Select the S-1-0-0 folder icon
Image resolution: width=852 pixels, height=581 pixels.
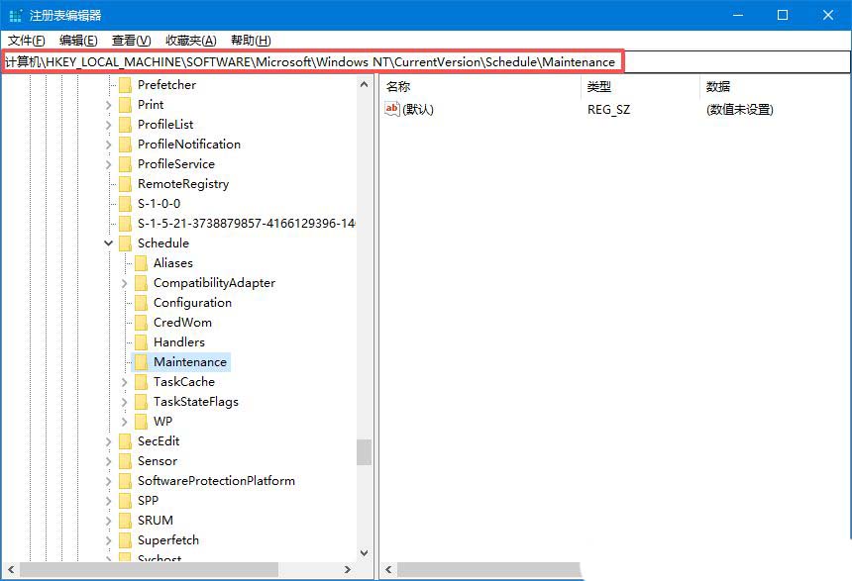tap(125, 204)
